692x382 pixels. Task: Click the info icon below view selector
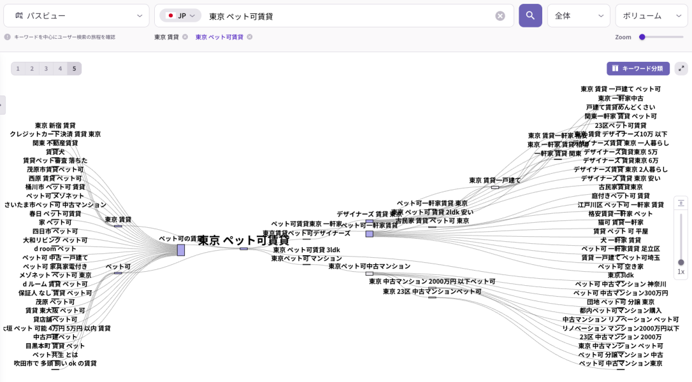tap(8, 37)
